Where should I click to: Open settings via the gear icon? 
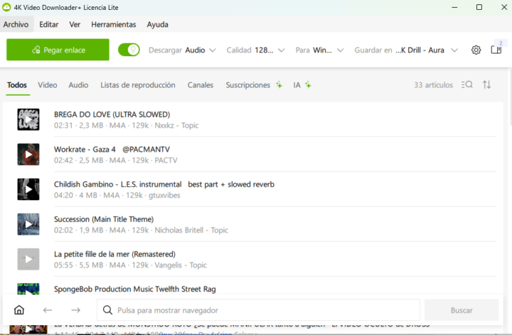[x=476, y=50]
